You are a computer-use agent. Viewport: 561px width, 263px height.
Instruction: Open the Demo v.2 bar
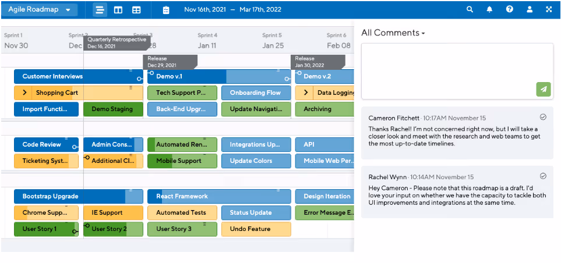[x=324, y=76]
